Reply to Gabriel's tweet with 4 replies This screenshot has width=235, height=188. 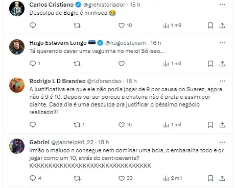(x=33, y=178)
